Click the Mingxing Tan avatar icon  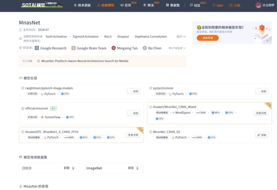tap(114, 48)
